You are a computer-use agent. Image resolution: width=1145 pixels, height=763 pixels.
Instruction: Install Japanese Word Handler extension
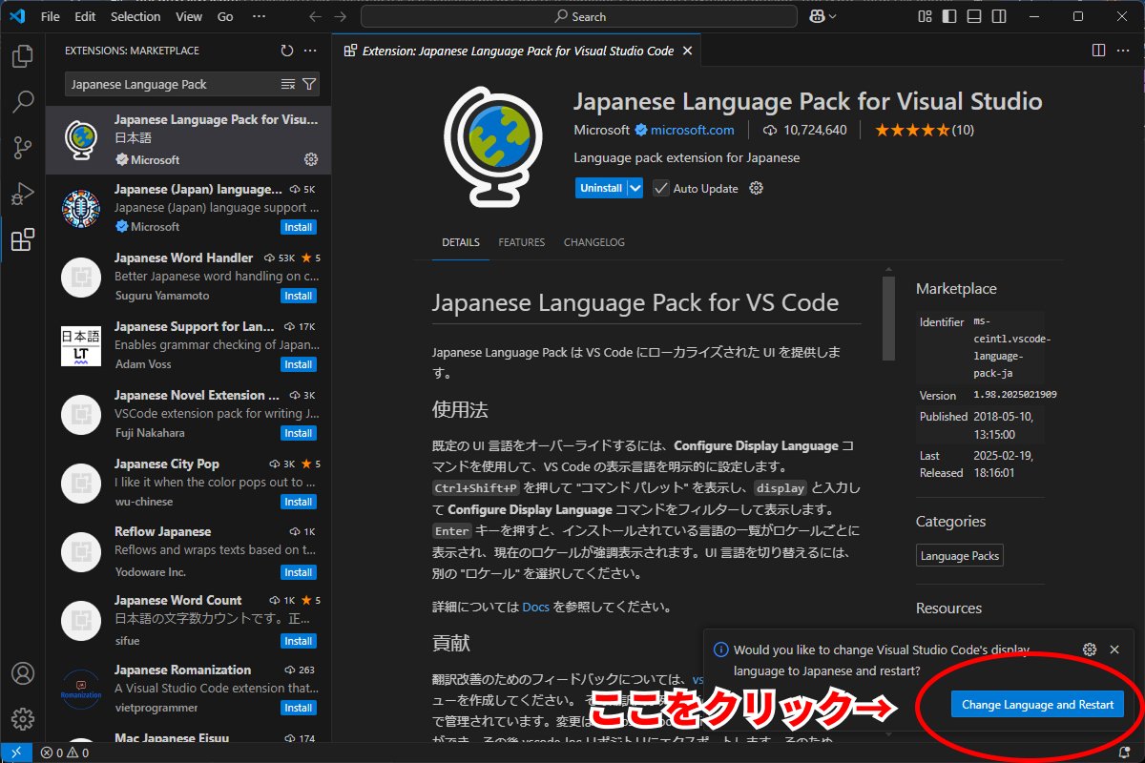pyautogui.click(x=299, y=296)
